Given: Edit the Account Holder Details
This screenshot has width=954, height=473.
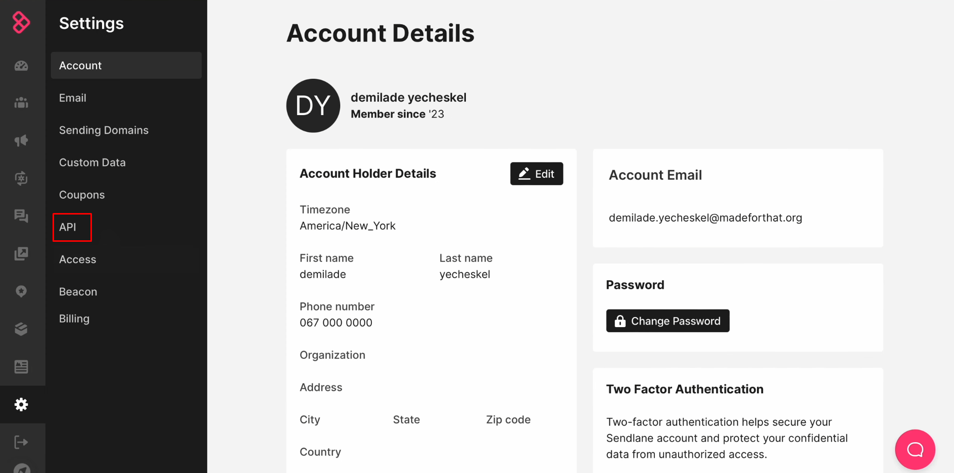Looking at the screenshot, I should (537, 174).
